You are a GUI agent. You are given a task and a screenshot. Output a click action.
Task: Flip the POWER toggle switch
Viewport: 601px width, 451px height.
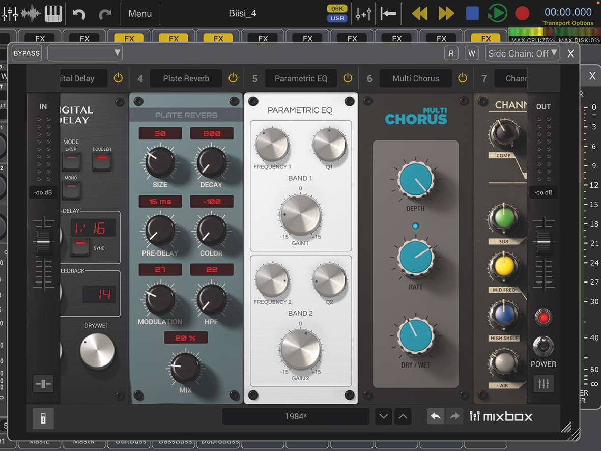click(x=543, y=346)
